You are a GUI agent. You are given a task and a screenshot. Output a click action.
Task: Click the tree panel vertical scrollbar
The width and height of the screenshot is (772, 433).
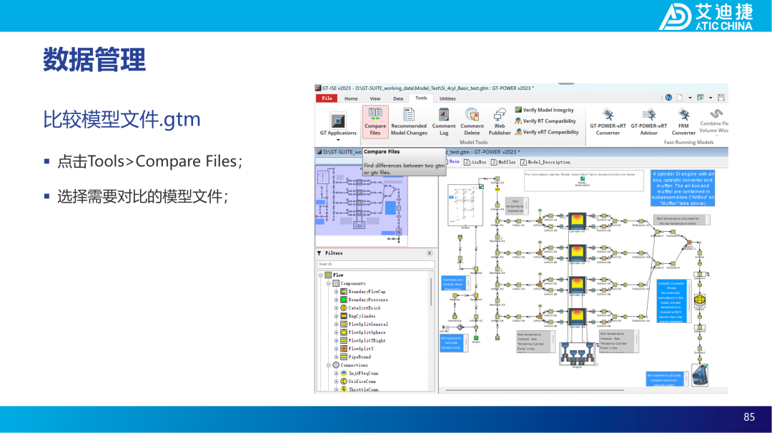pos(432,292)
